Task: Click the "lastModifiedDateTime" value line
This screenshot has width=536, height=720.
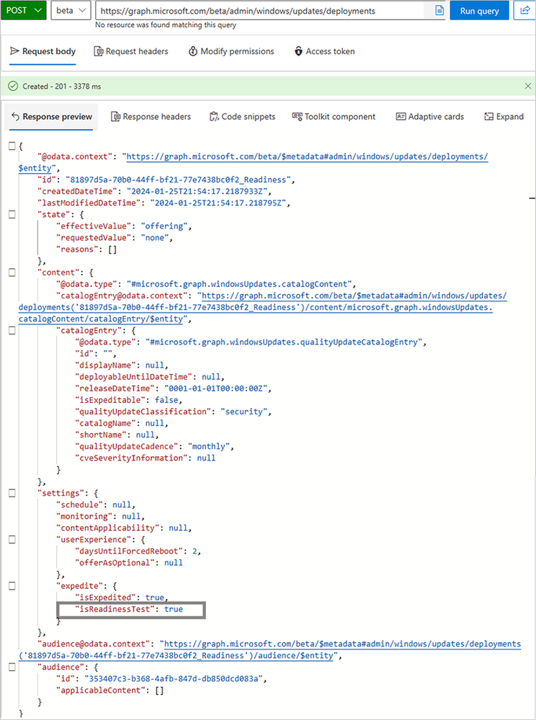Action: click(x=164, y=203)
